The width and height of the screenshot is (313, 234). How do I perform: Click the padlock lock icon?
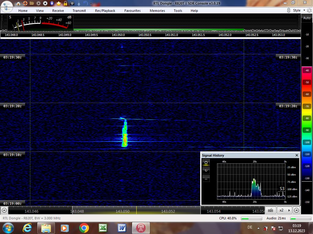click(65, 3)
